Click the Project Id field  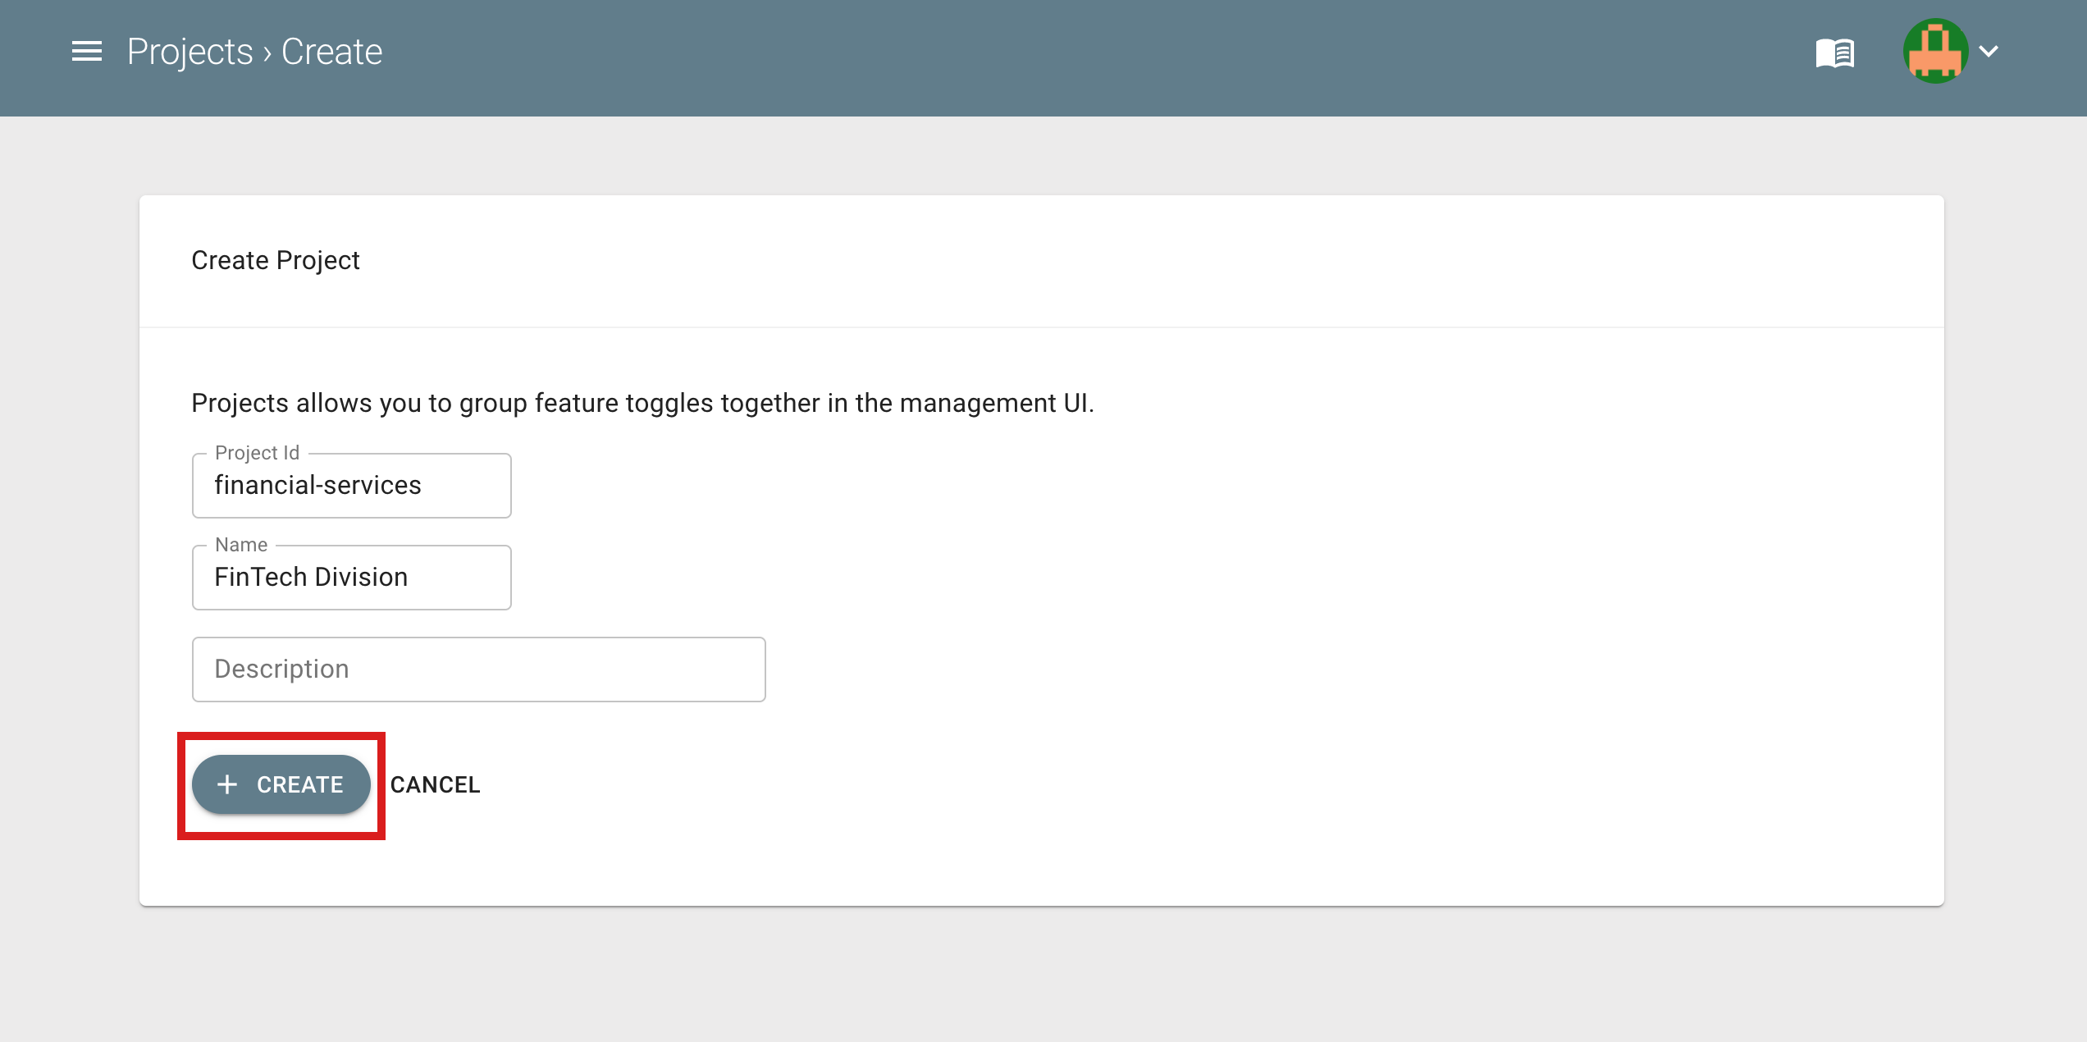pos(352,486)
